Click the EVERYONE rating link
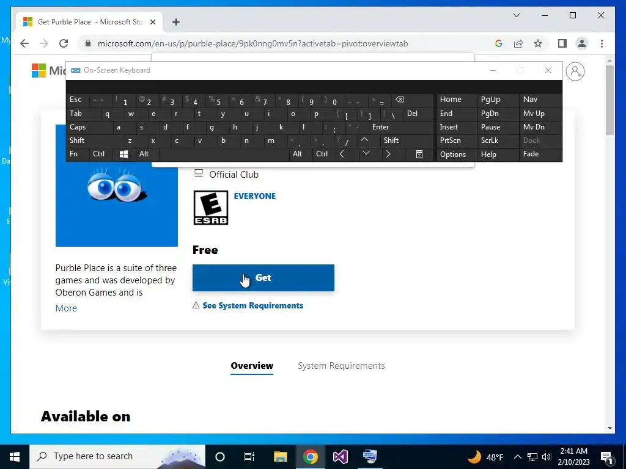The image size is (626, 469). click(255, 196)
